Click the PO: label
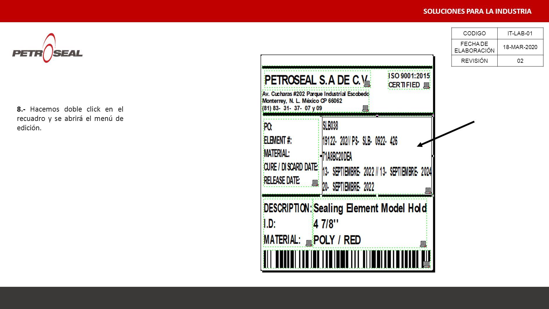Viewport: 549px width, 309px height. pos(268,127)
